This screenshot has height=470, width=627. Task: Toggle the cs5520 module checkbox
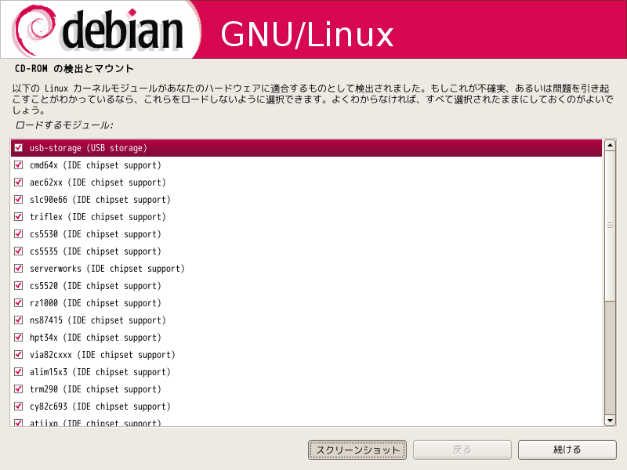pos(18,285)
